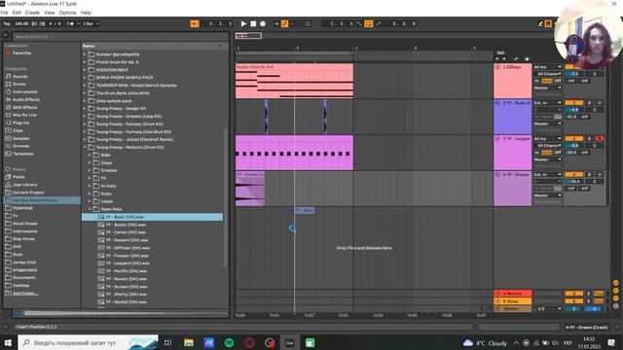Open the File menu
623x350 pixels.
click(4, 13)
